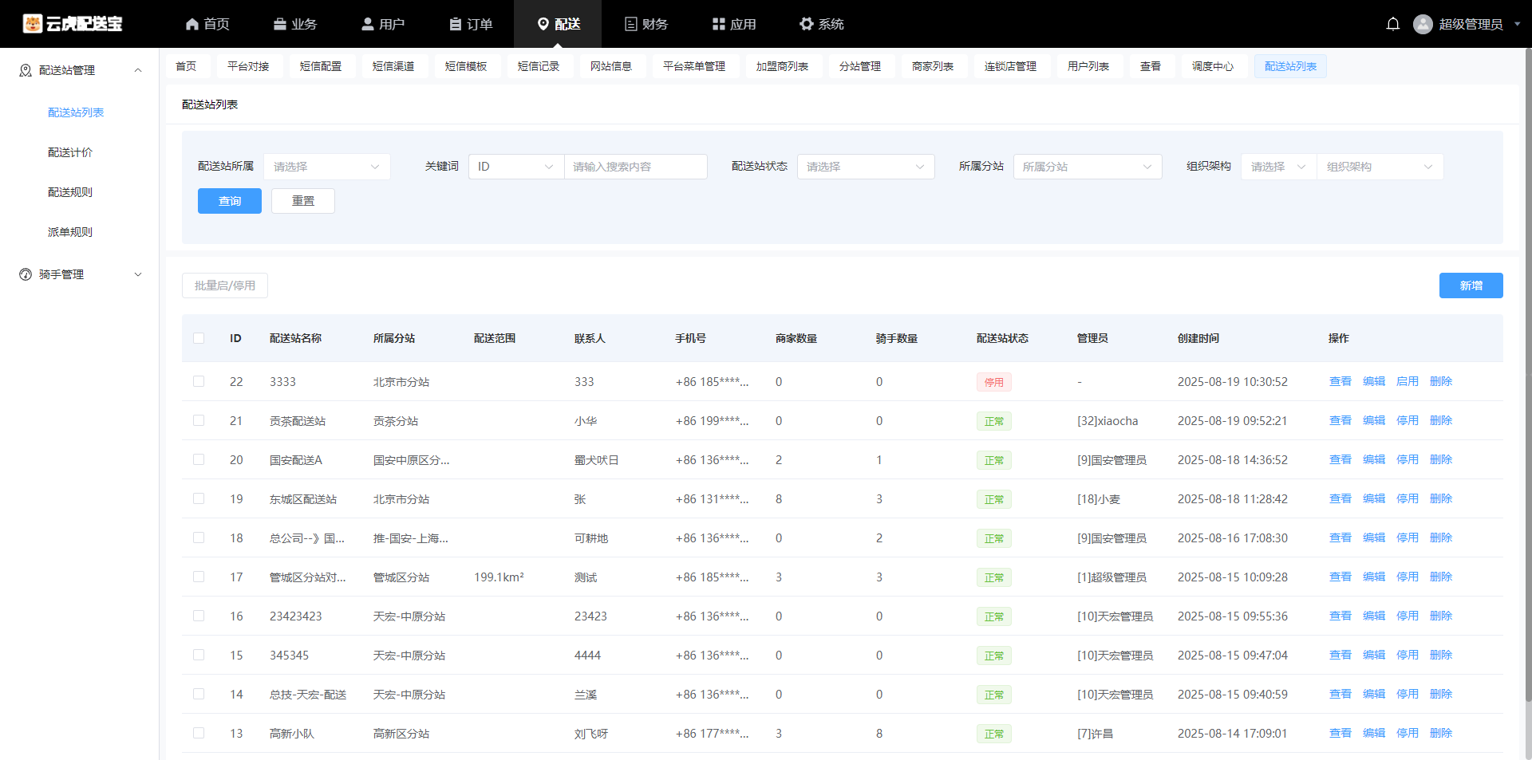Viewport: 1532px width, 760px height.
Task: Expand the 骑手管理 sidebar section
Action: coord(80,274)
